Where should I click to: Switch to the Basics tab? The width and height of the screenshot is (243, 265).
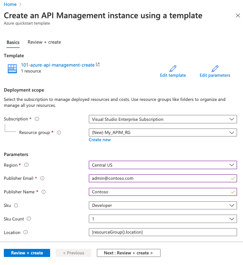(13, 42)
